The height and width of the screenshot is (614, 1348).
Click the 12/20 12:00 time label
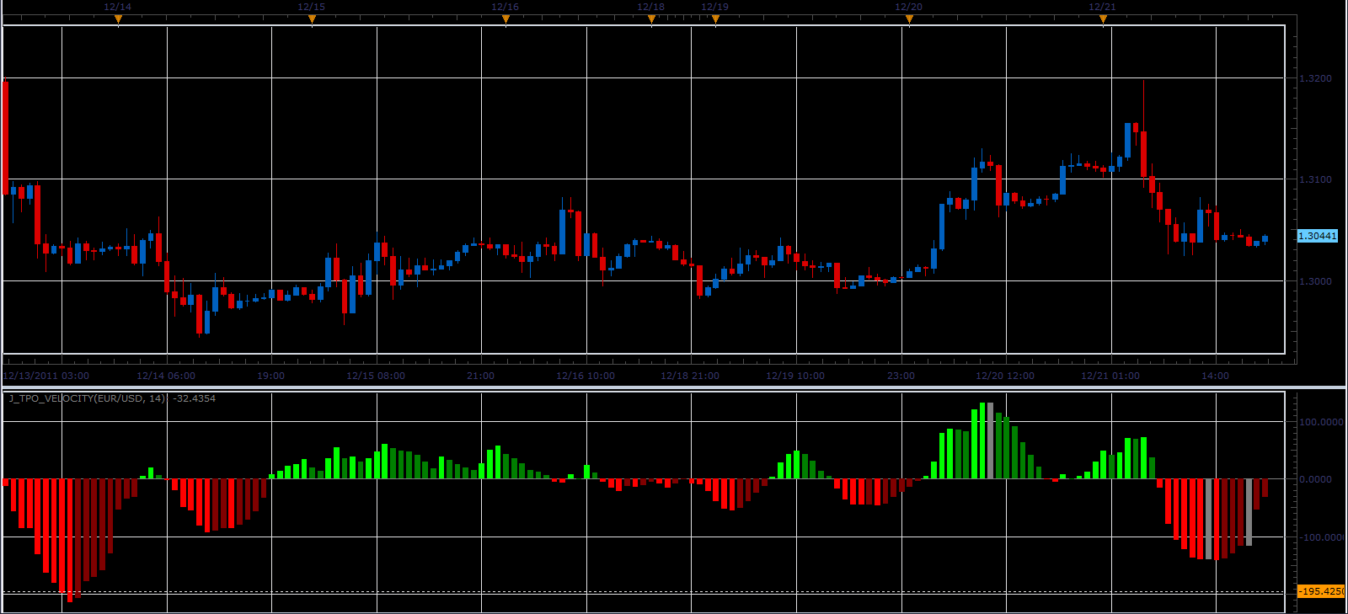click(1005, 376)
